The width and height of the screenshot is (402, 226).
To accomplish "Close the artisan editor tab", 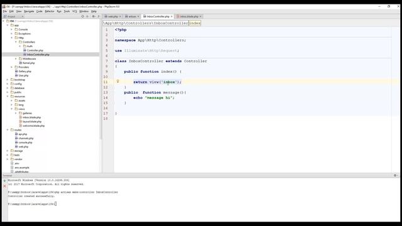I will 138,16.
